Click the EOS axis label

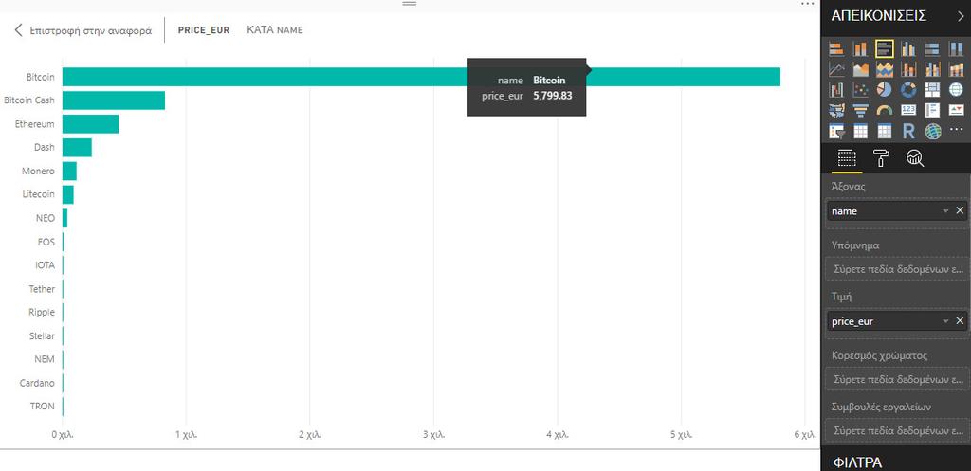46,242
